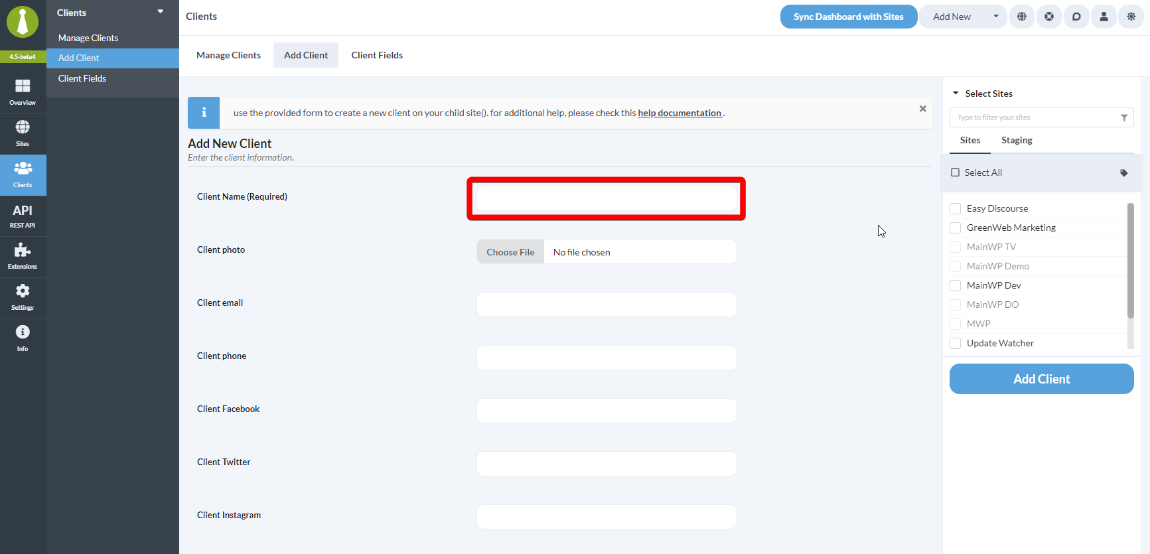The height and width of the screenshot is (554, 1150).
Task: Check the MainWP DO site
Action: (956, 305)
